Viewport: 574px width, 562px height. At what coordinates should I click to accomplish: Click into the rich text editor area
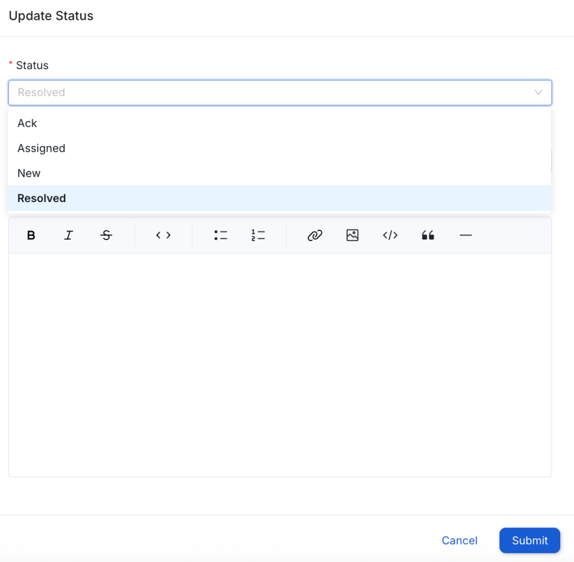click(280, 364)
